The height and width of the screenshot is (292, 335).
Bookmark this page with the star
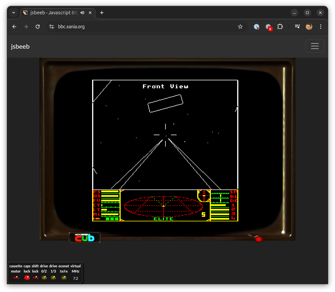[240, 27]
